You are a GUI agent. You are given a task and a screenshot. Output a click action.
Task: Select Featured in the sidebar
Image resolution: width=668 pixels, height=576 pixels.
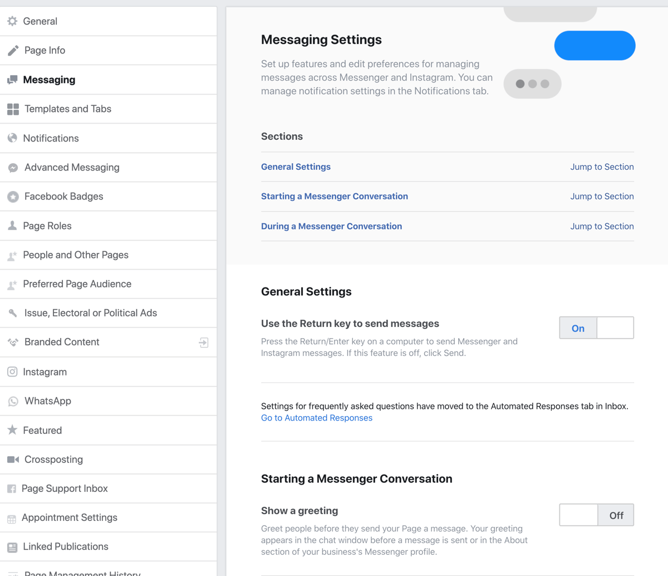[109, 430]
